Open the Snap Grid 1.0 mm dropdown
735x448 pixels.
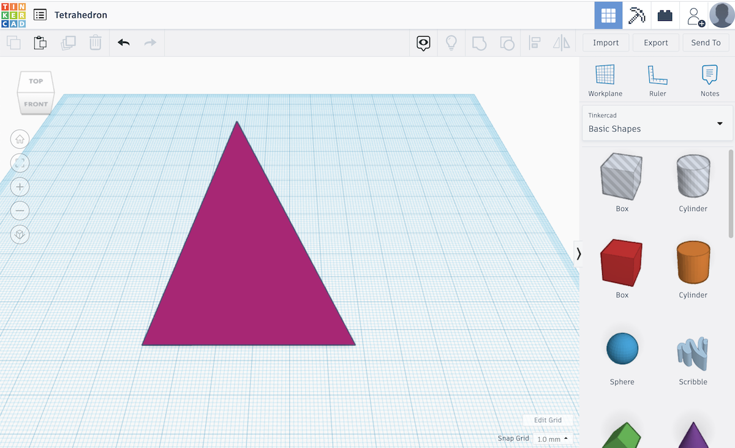tap(553, 439)
